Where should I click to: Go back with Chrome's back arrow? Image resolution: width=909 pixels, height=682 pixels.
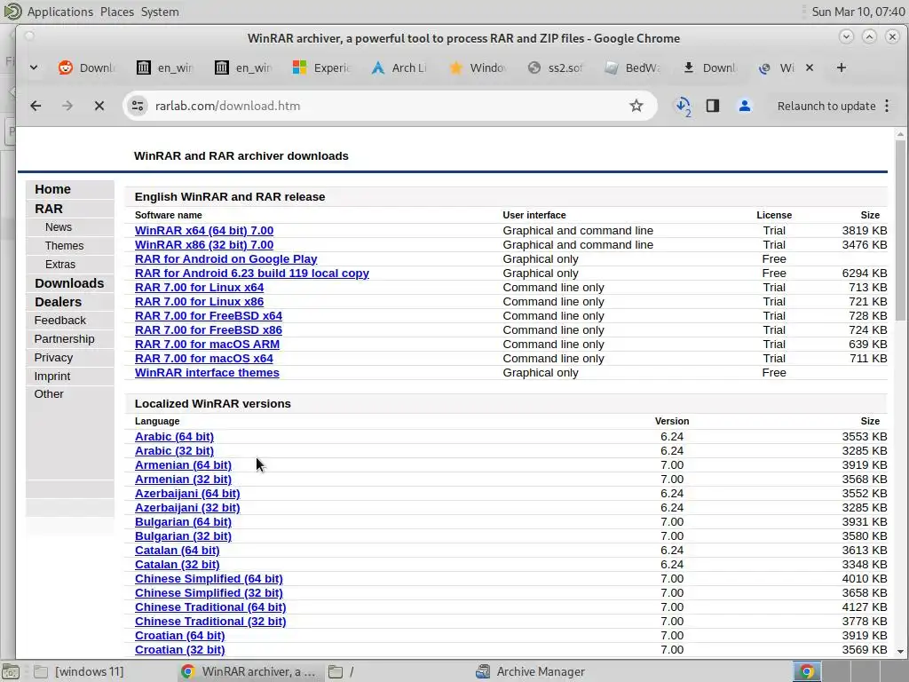36,106
